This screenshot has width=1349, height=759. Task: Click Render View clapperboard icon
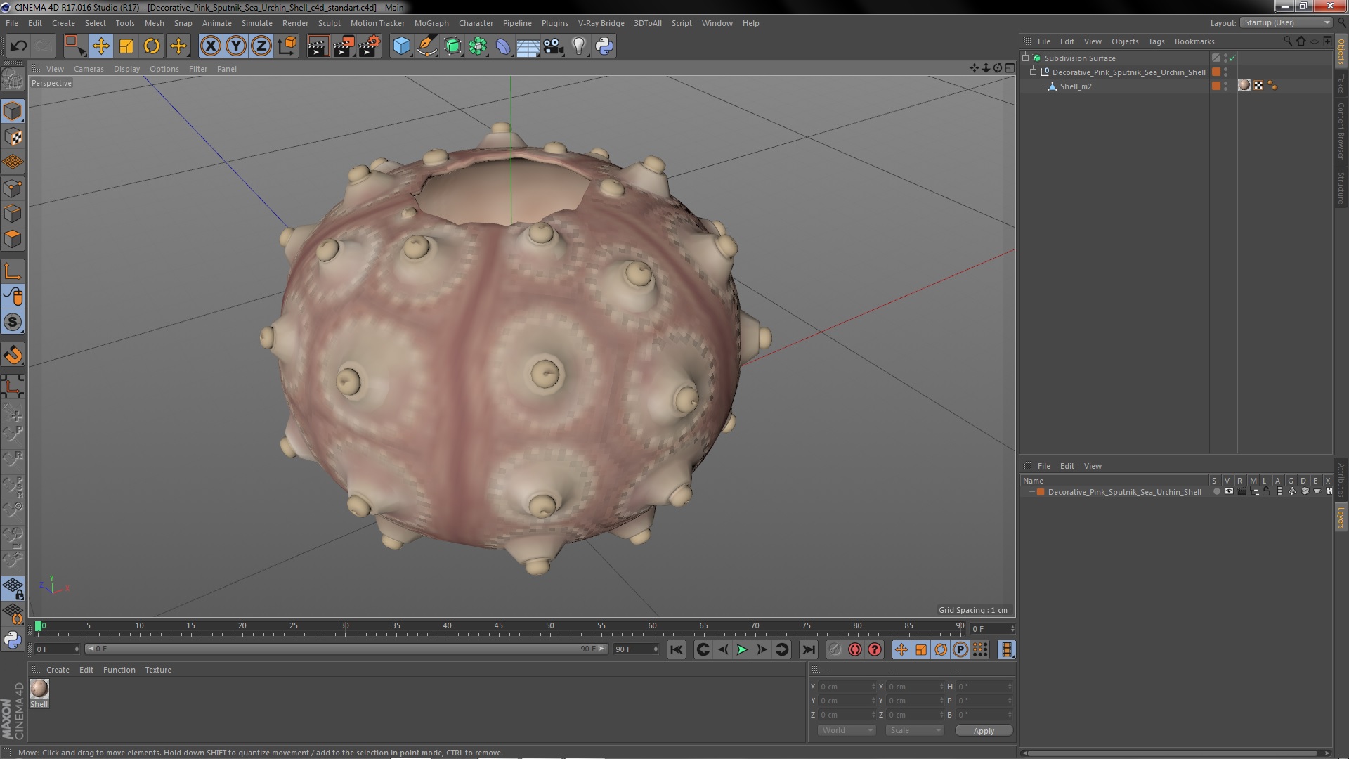[318, 46]
